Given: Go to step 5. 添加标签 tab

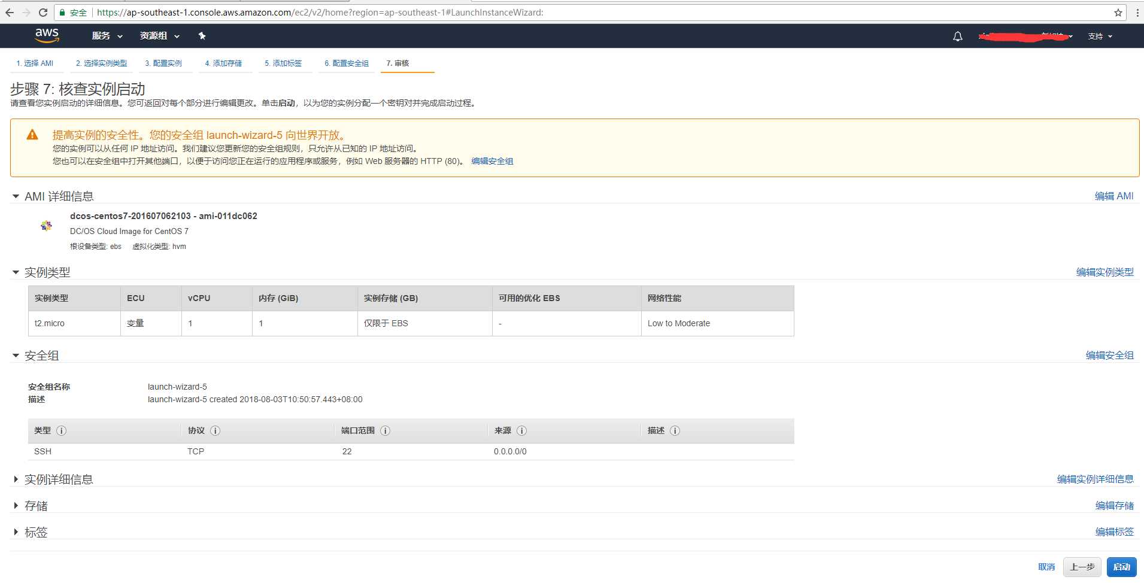Looking at the screenshot, I should pos(283,63).
